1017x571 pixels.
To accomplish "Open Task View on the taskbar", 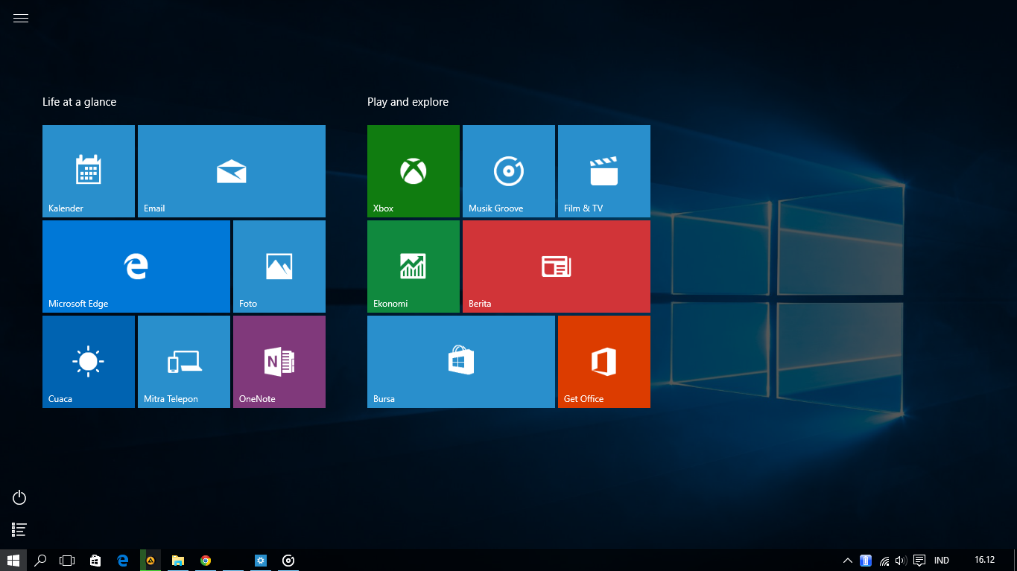I will pyautogui.click(x=67, y=560).
